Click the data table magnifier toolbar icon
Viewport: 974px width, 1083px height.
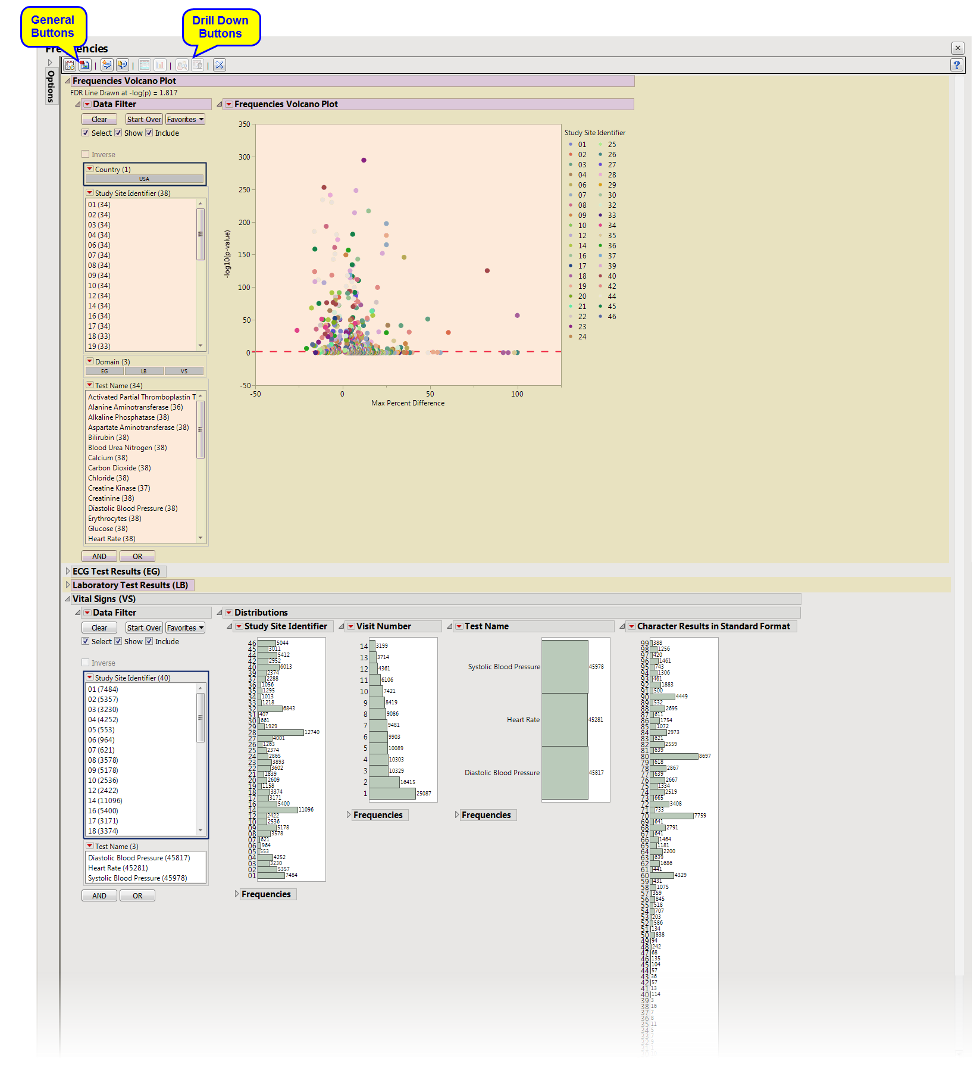[x=70, y=65]
